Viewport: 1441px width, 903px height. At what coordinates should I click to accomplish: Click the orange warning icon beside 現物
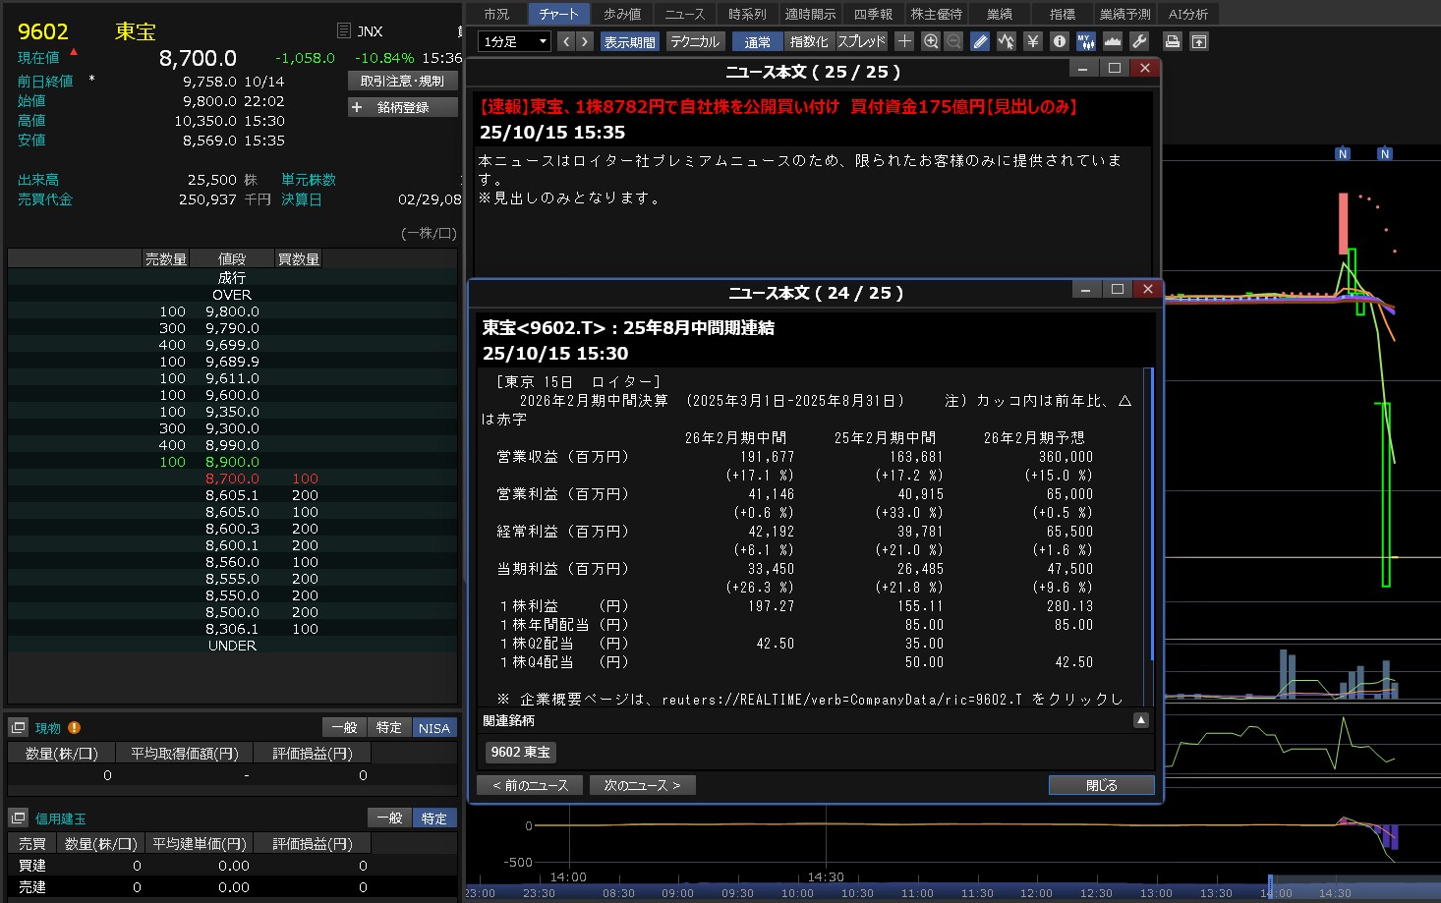(74, 728)
